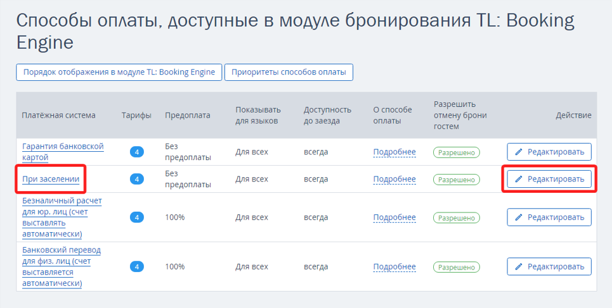This screenshot has height=308, width=612.
Task: Edit the Безналичный расчет payment method
Action: tap(549, 218)
